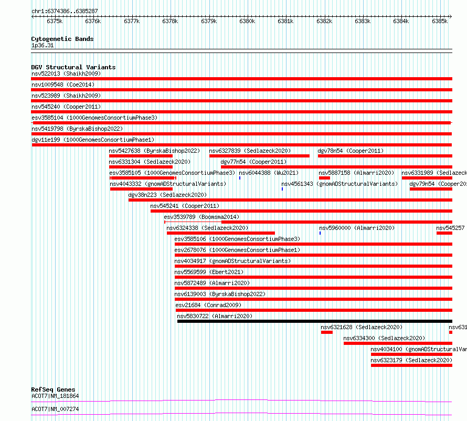
Task: Select the nsv1009548 (Coe2014) variant label
Action: click(x=63, y=85)
